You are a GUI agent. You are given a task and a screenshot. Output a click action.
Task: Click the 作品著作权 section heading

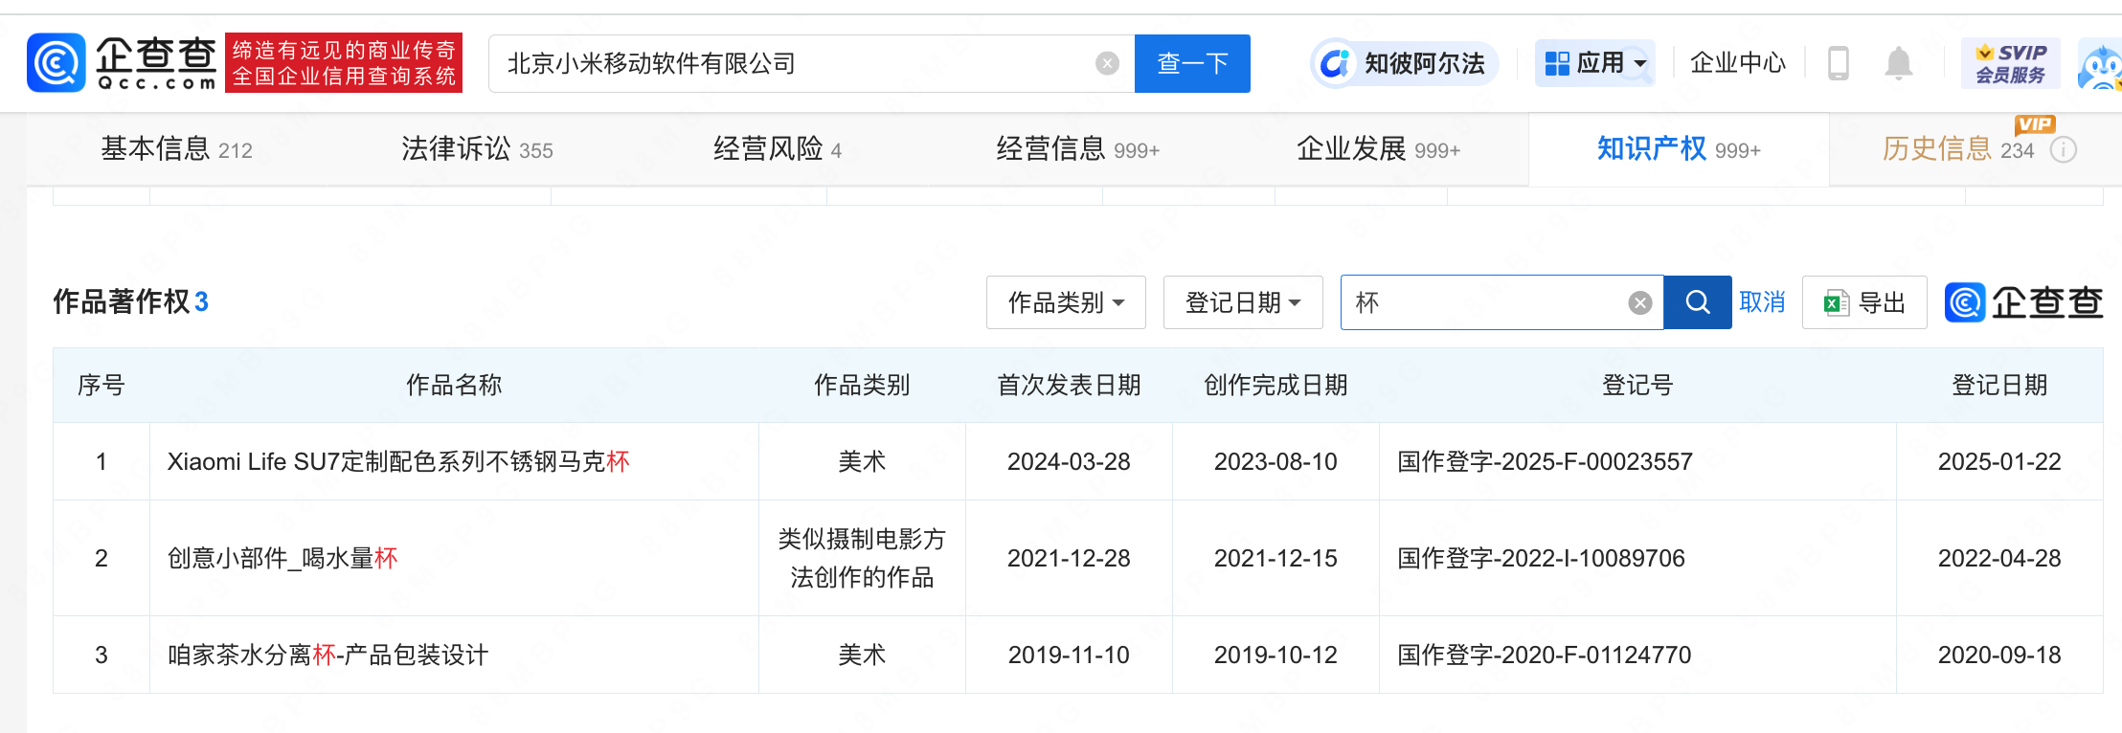pos(122,301)
